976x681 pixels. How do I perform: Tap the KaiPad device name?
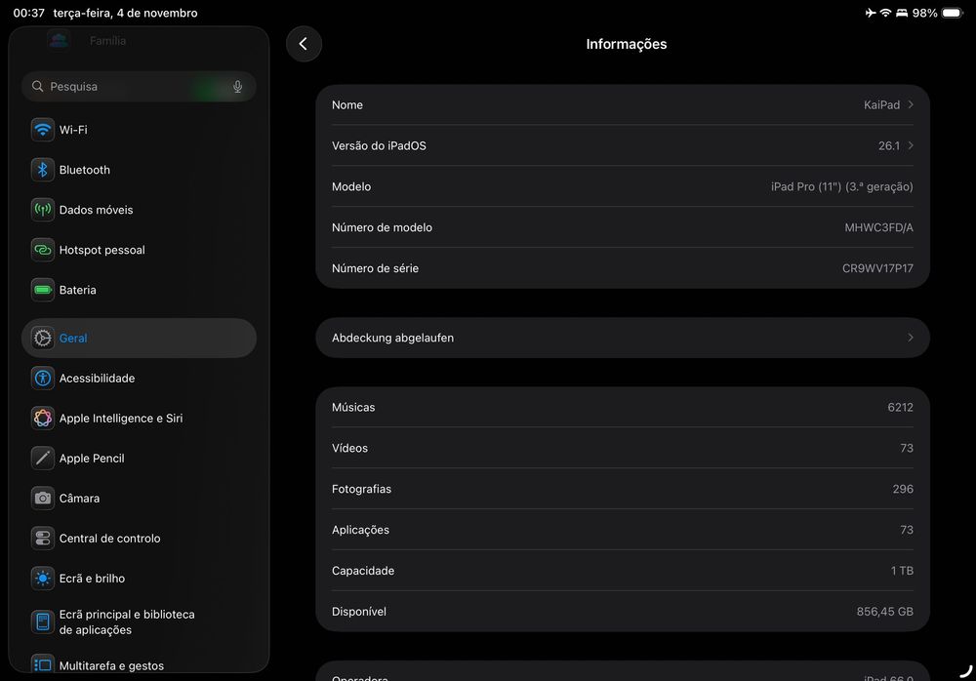[x=881, y=104]
